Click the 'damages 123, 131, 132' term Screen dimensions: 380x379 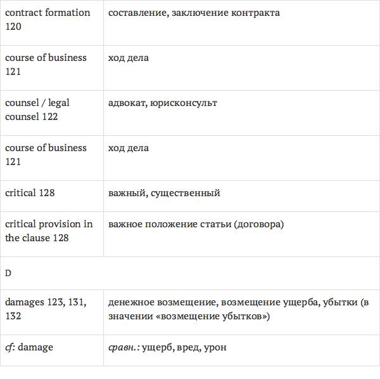pyautogui.click(x=46, y=309)
